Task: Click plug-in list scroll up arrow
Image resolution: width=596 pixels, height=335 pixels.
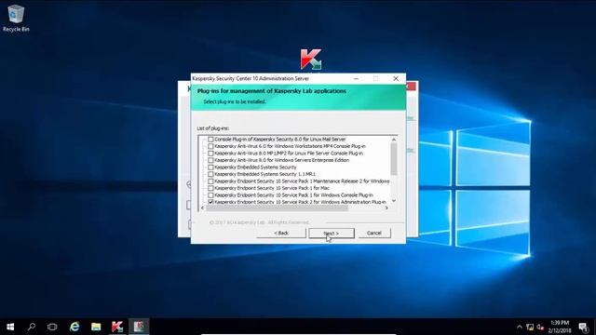Action: [x=394, y=140]
